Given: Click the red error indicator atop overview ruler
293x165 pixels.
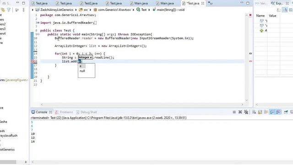Looking at the screenshot, I should point(250,15).
